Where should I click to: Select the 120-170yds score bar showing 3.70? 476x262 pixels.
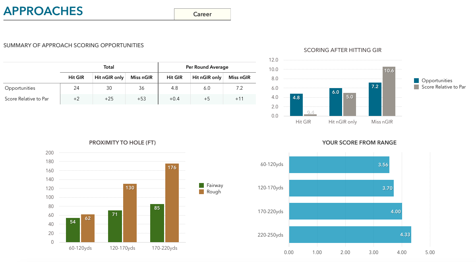click(x=341, y=188)
